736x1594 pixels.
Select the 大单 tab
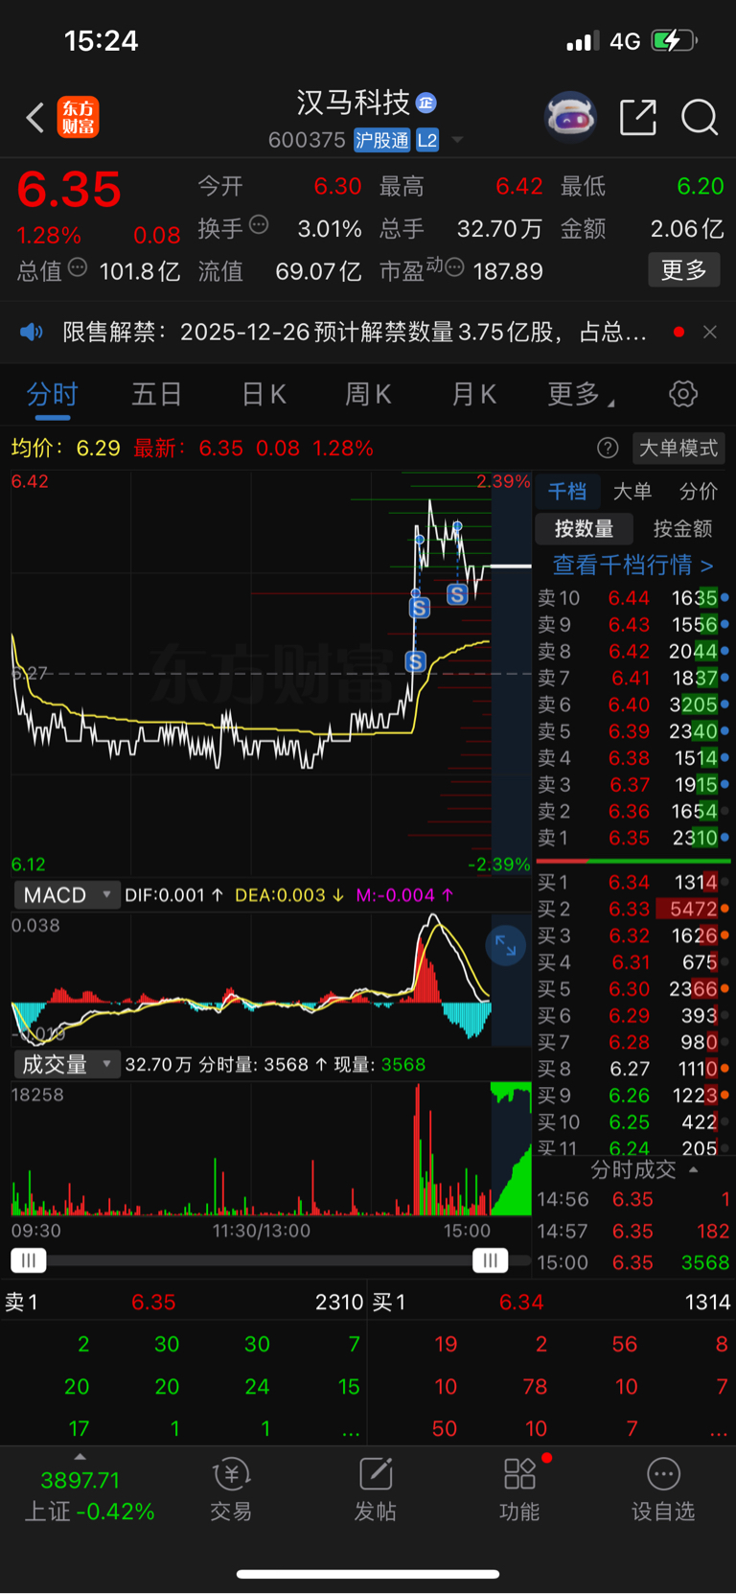coord(632,492)
